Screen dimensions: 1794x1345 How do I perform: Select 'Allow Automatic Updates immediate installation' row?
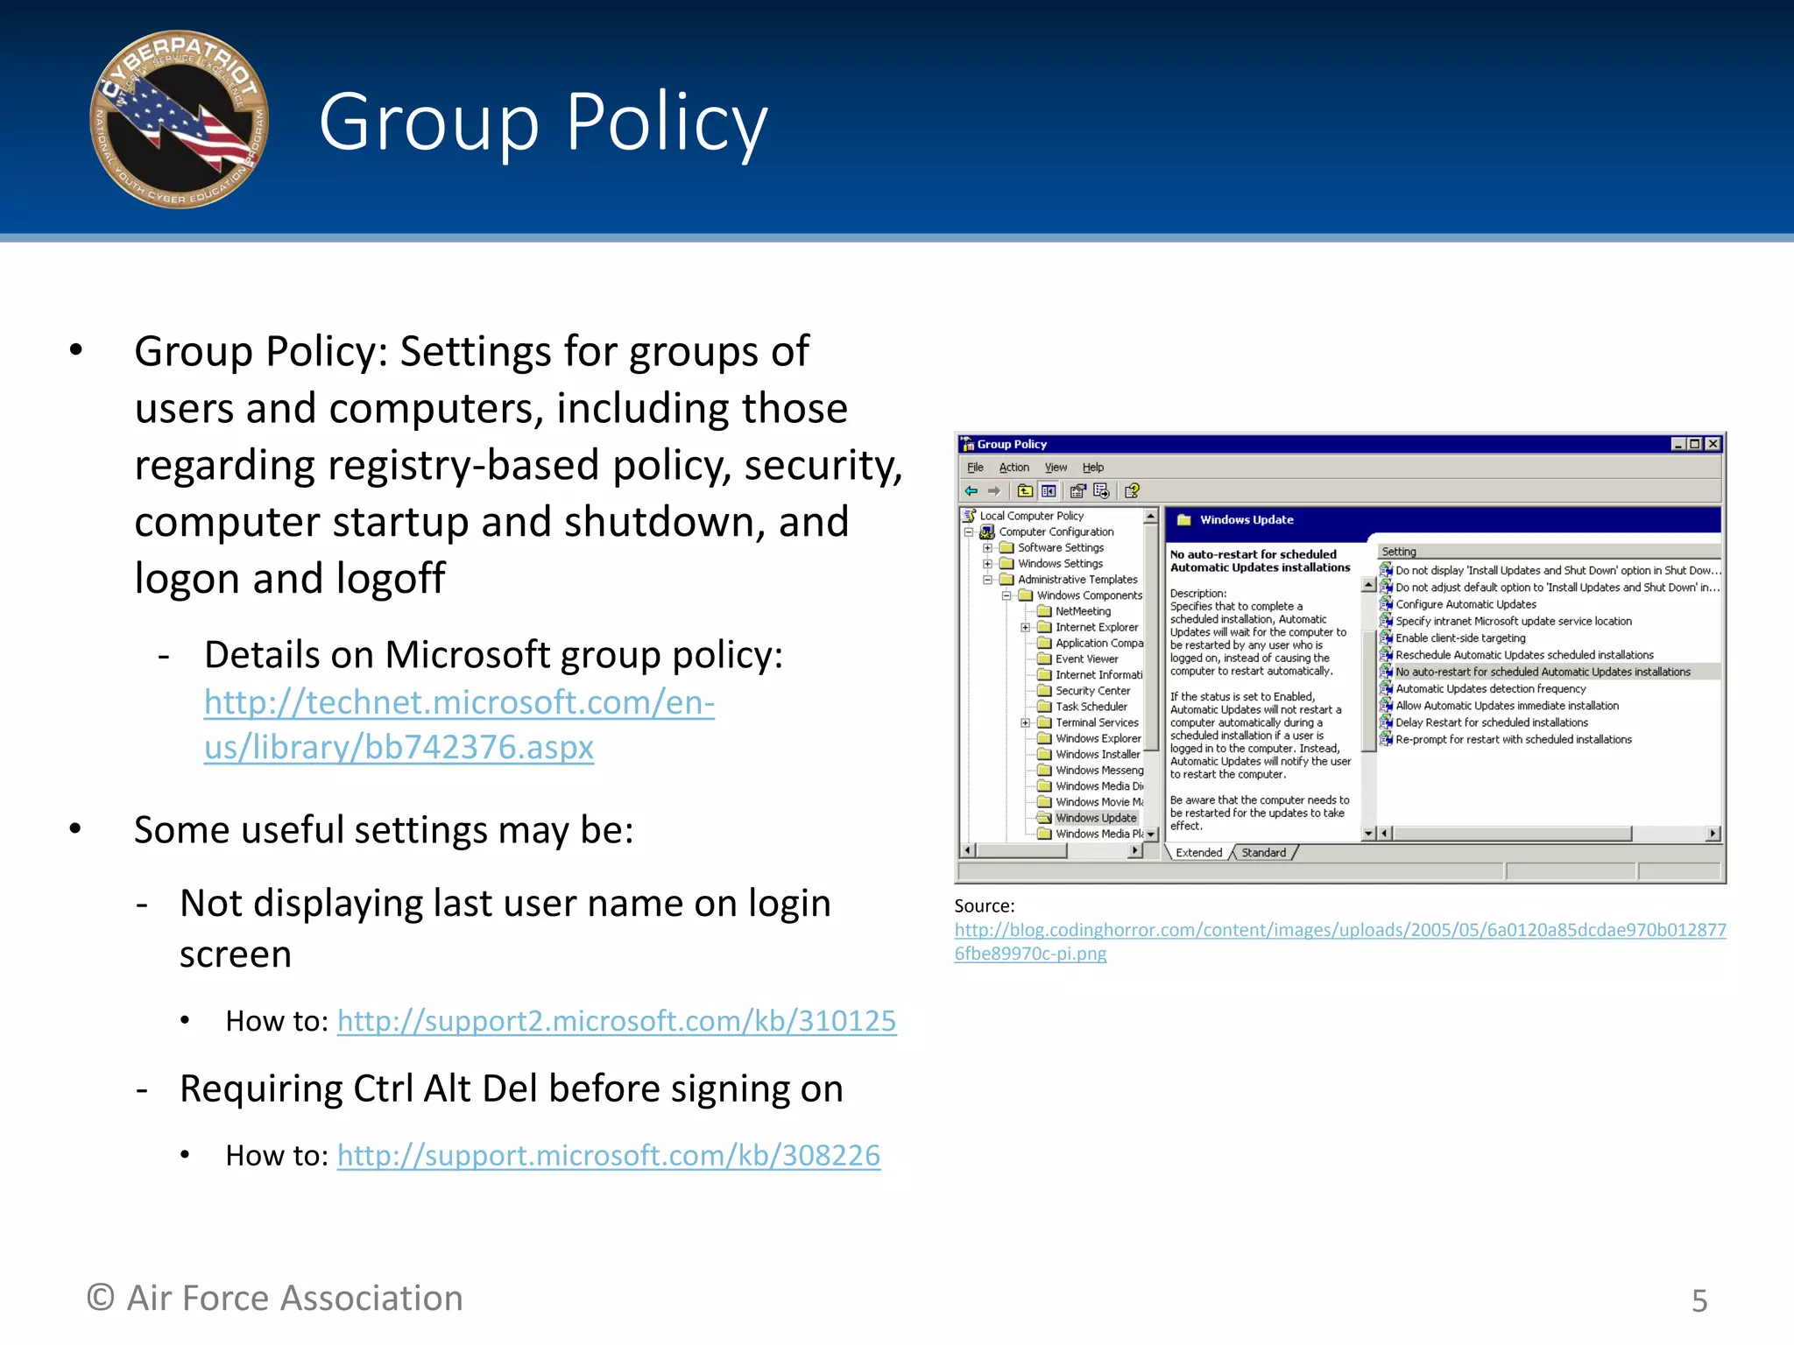click(x=1507, y=706)
